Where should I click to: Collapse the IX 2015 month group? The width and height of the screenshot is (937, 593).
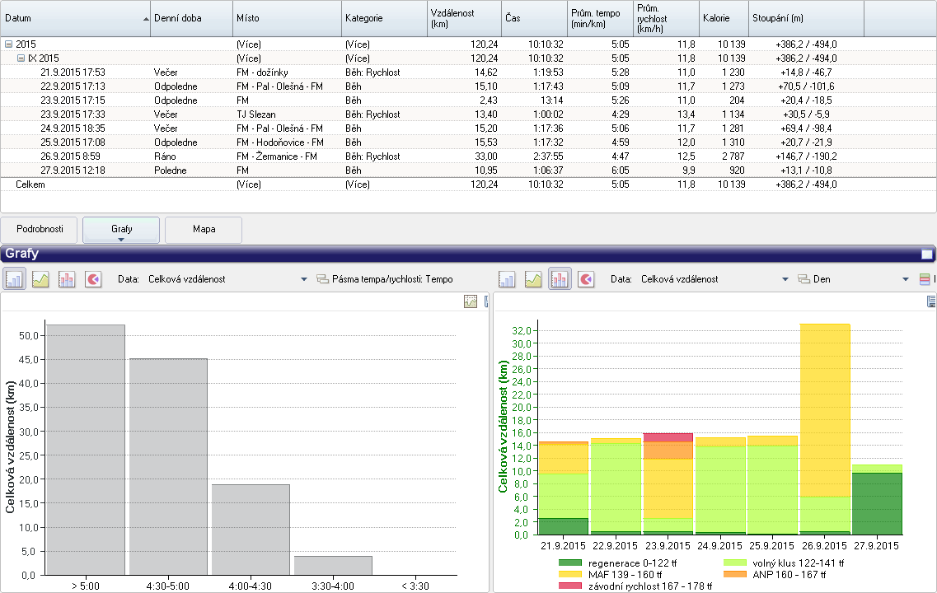coord(21,58)
